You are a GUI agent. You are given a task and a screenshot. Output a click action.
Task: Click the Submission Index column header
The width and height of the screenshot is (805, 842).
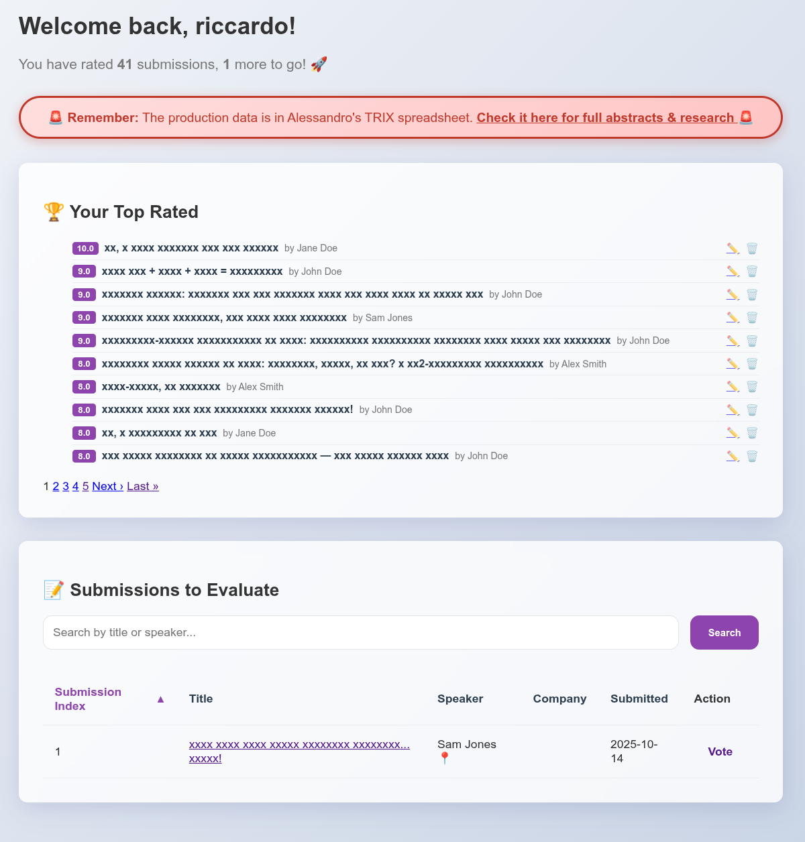pyautogui.click(x=88, y=699)
